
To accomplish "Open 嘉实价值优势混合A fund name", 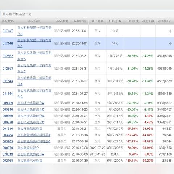I will tap(31, 154).
